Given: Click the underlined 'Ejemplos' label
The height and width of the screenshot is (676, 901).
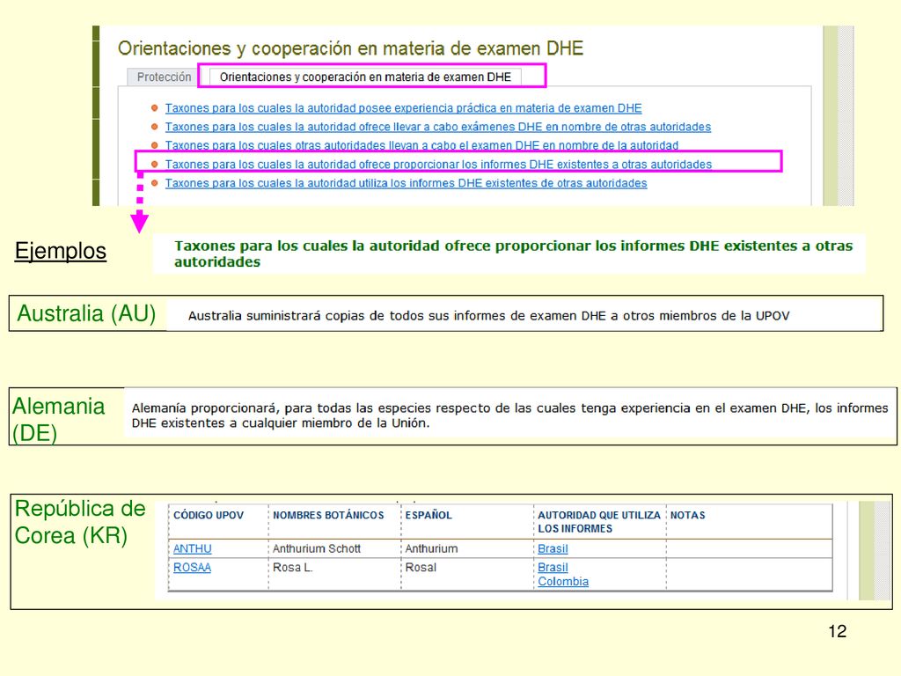Looking at the screenshot, I should tap(61, 251).
